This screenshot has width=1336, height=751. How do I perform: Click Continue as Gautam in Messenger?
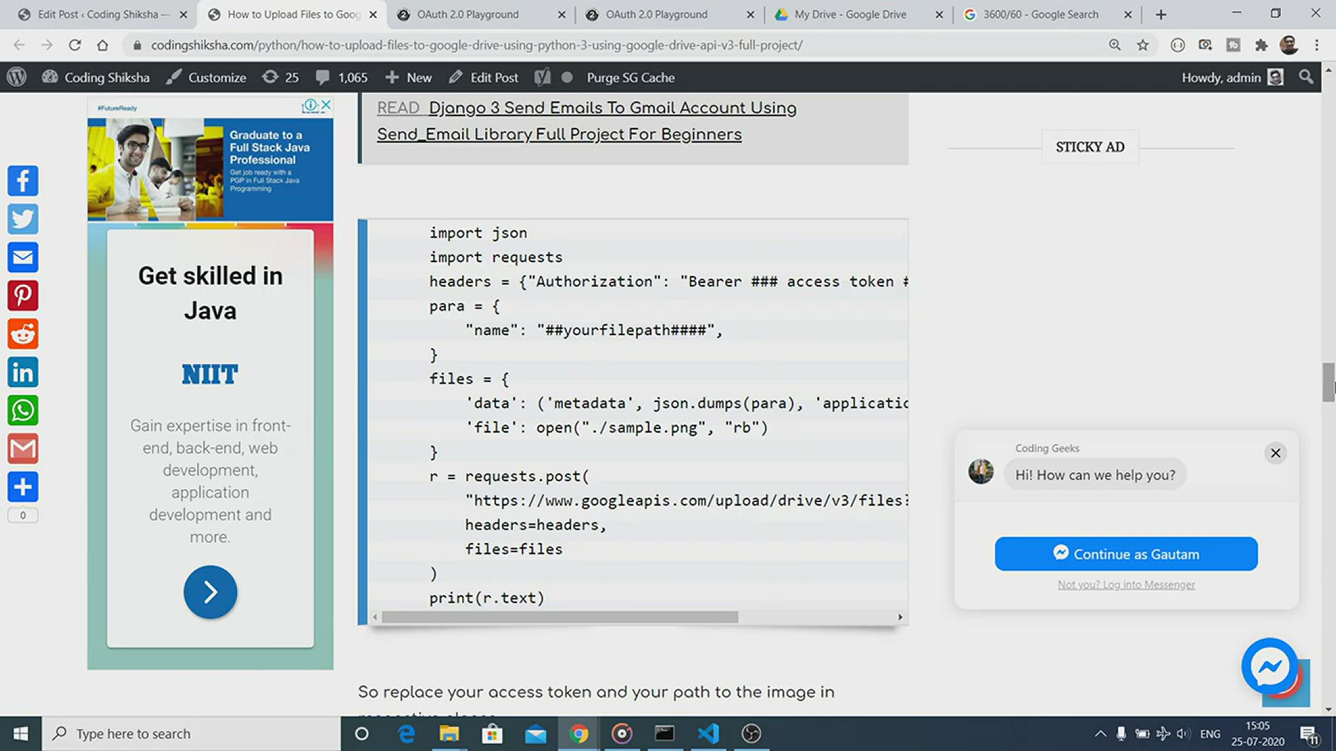pos(1127,553)
